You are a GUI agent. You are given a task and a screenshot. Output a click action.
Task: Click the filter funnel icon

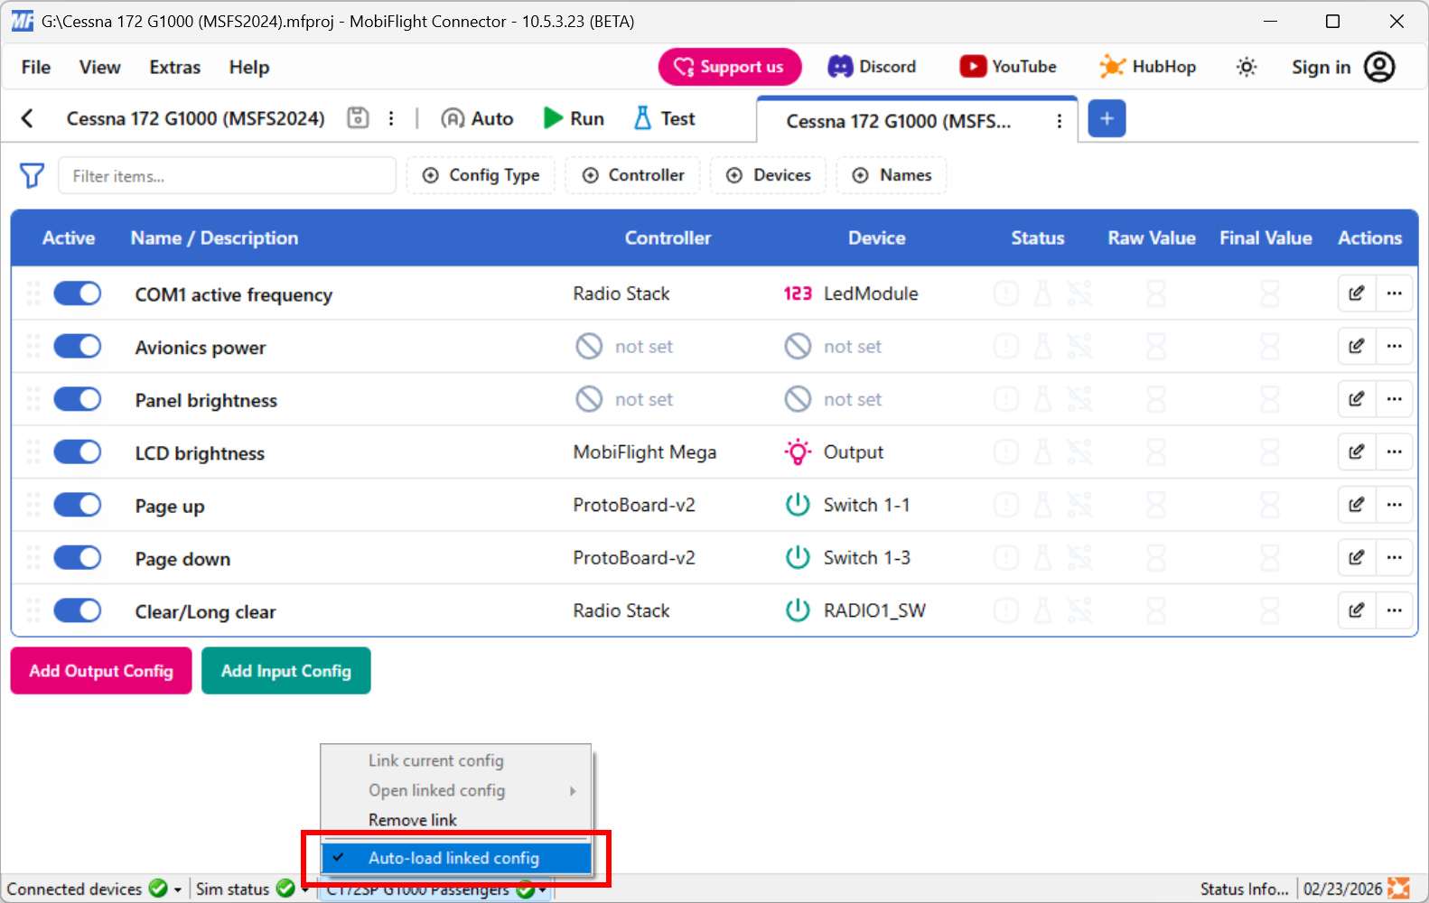[x=32, y=175]
